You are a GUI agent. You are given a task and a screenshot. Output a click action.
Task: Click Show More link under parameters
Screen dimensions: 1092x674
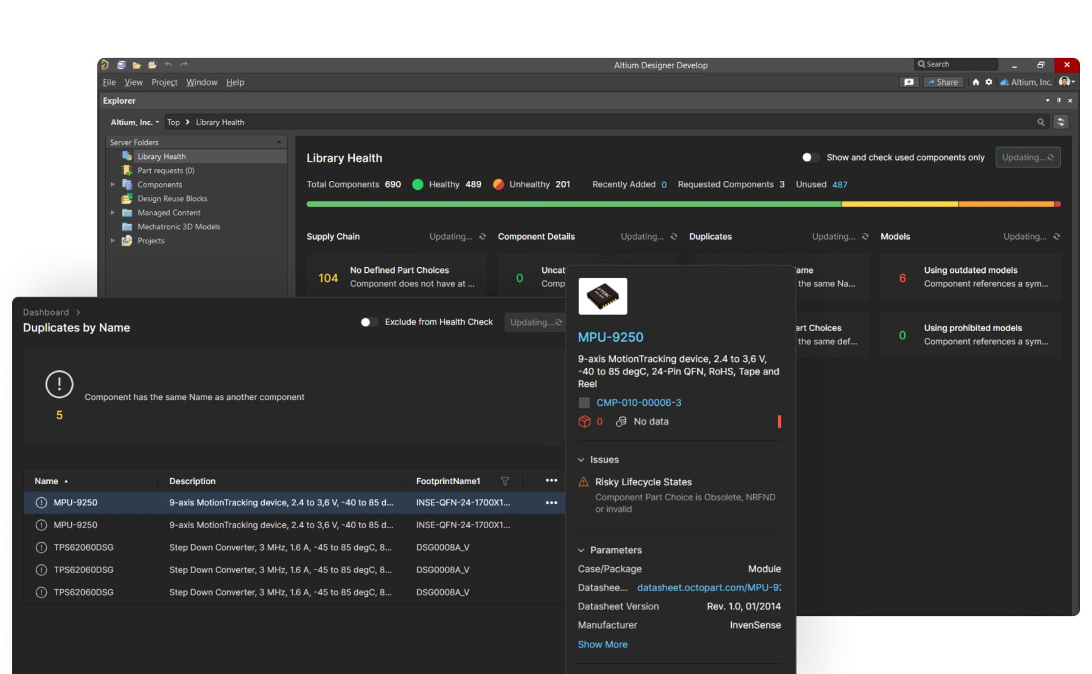click(602, 644)
